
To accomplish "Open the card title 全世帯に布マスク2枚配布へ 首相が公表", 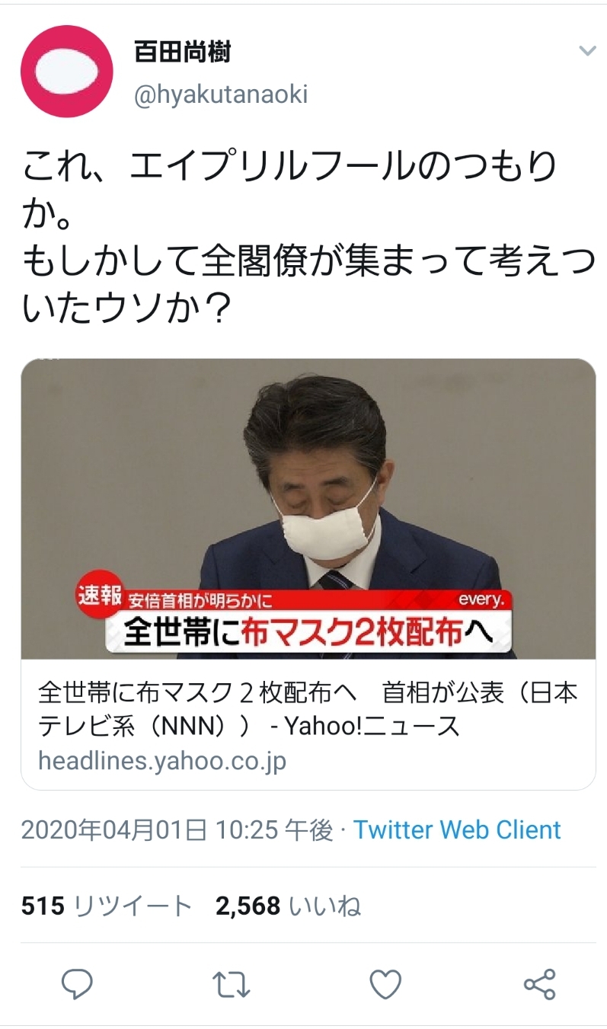I will (x=308, y=709).
